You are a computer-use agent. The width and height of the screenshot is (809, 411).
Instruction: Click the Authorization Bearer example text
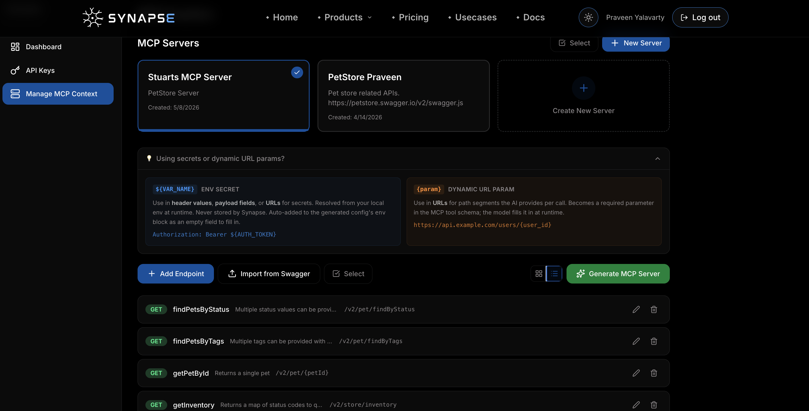[x=214, y=234]
